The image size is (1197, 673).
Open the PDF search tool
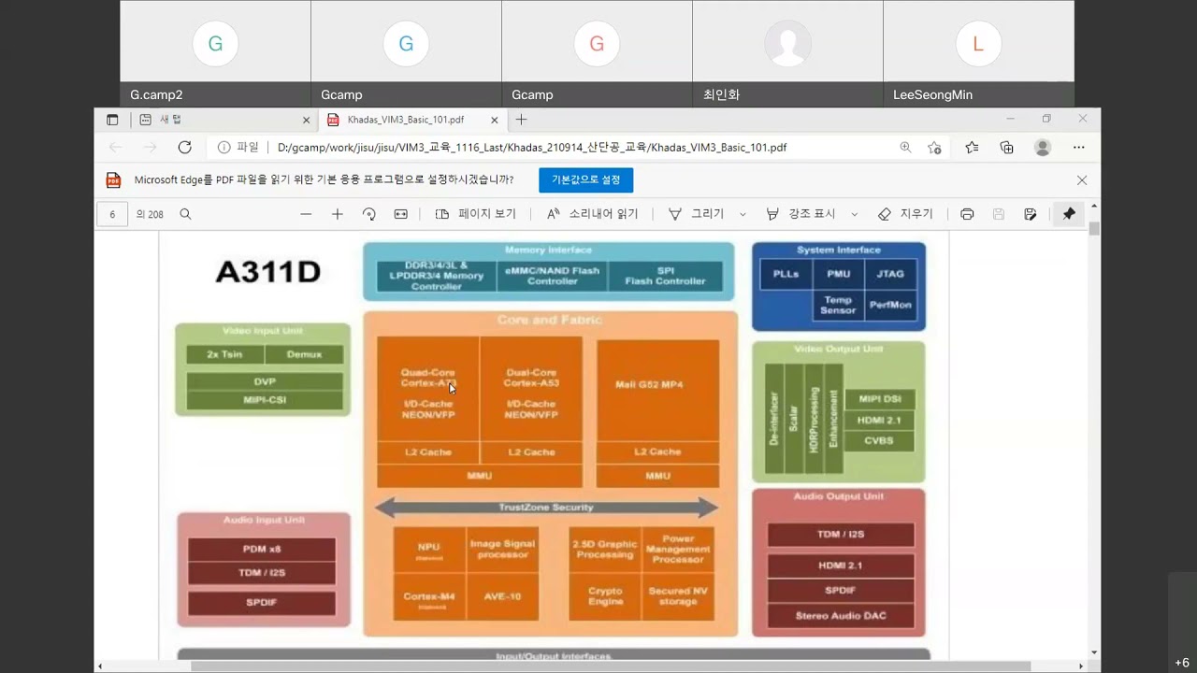[185, 214]
